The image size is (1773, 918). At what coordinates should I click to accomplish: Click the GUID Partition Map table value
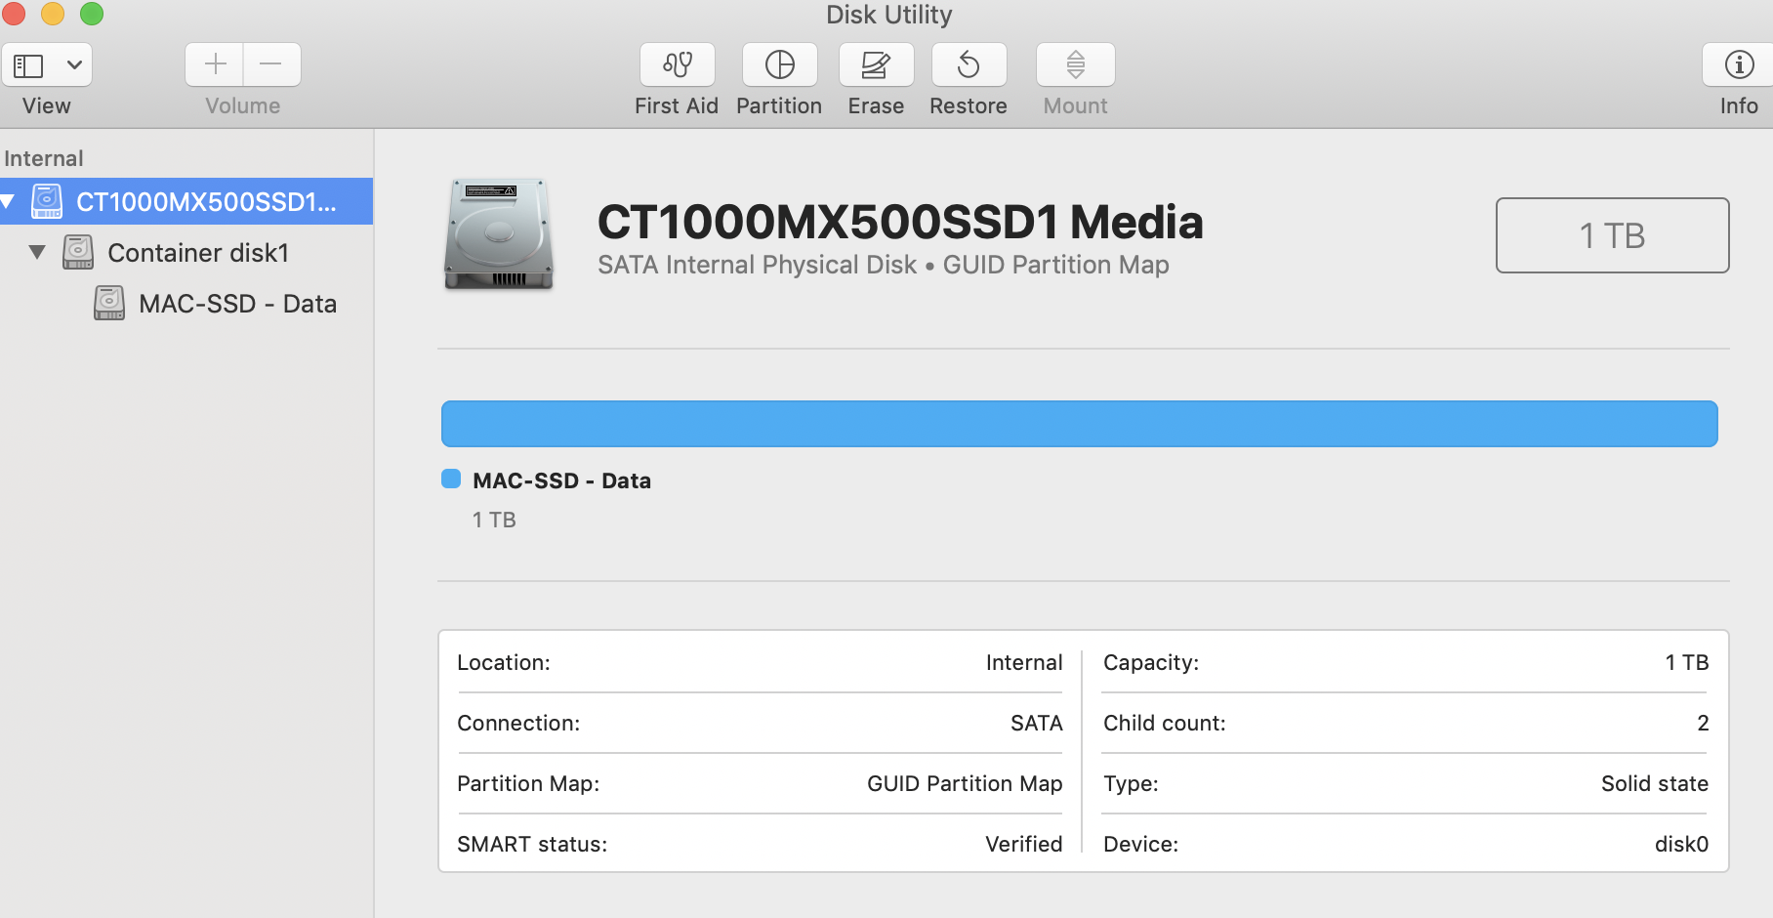tap(965, 783)
